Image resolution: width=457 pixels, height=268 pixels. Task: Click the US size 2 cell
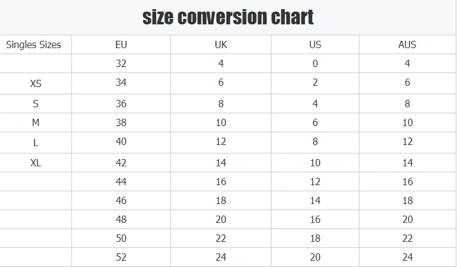(x=315, y=83)
